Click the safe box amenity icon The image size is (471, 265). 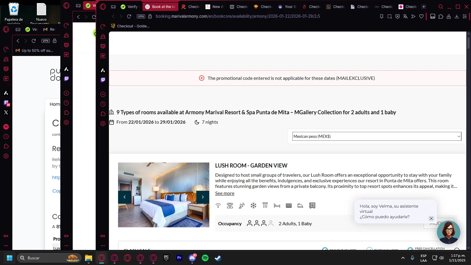tap(312, 206)
